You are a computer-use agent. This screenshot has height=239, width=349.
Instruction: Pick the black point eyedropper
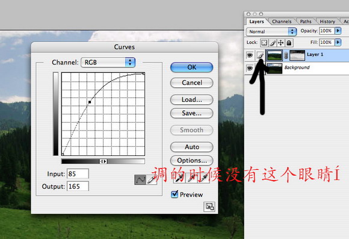tap(179, 178)
